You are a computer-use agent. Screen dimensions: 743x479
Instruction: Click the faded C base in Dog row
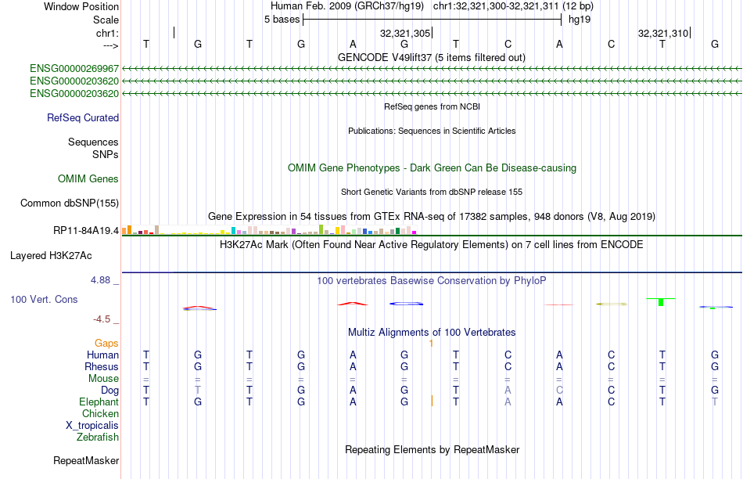point(560,391)
